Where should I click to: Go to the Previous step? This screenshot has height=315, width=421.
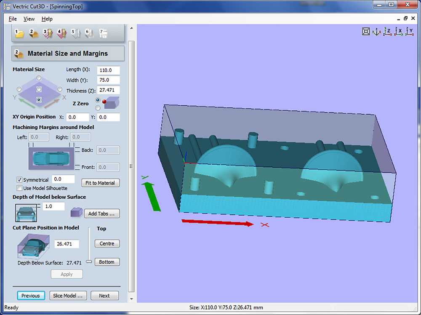[31, 296]
